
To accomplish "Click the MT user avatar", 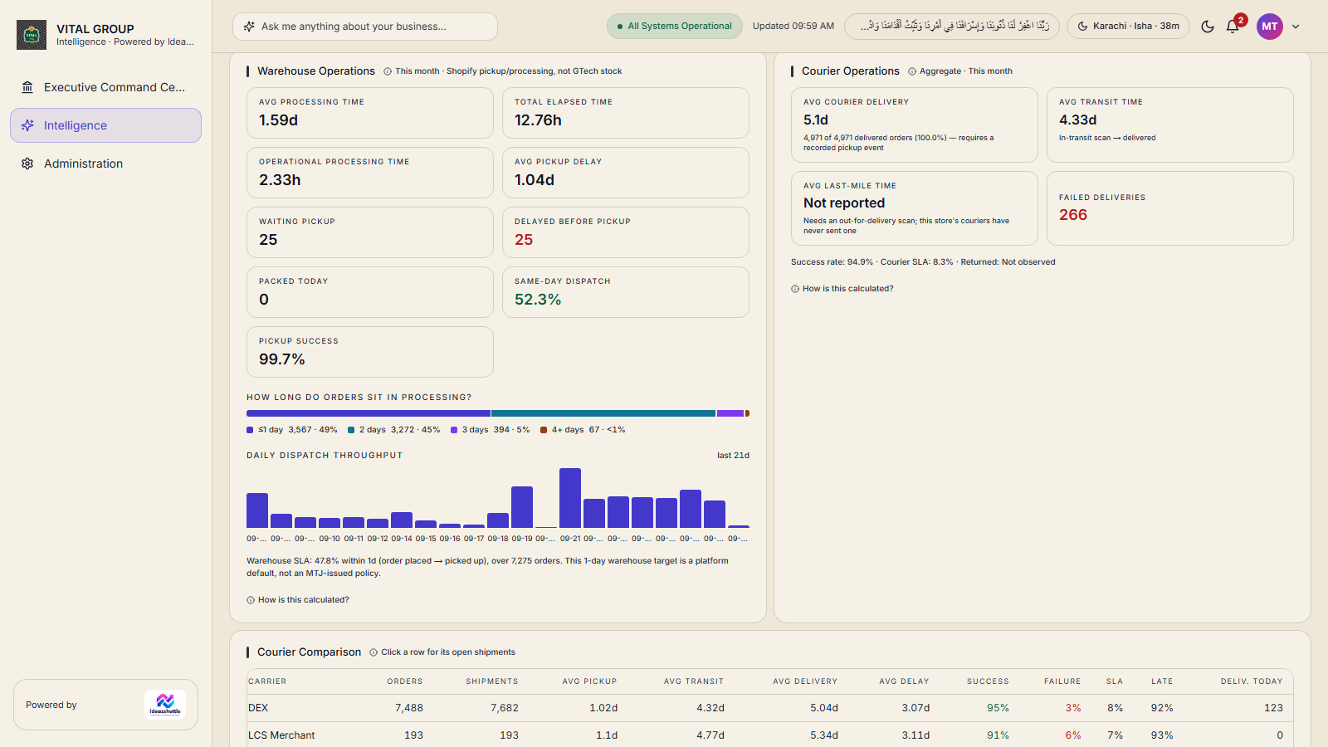I will [1270, 27].
